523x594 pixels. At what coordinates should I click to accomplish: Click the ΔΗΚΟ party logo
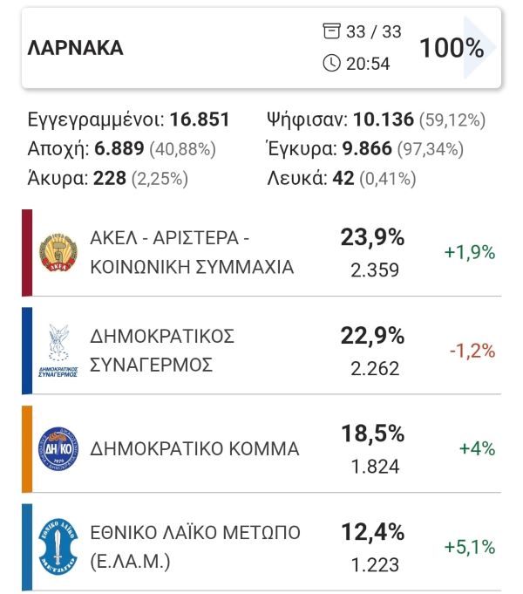[x=58, y=449]
